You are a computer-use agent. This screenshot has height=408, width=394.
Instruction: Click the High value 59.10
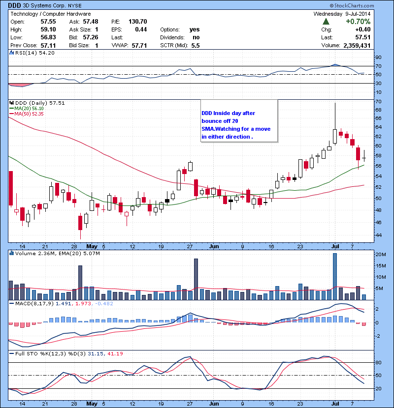pos(48,29)
